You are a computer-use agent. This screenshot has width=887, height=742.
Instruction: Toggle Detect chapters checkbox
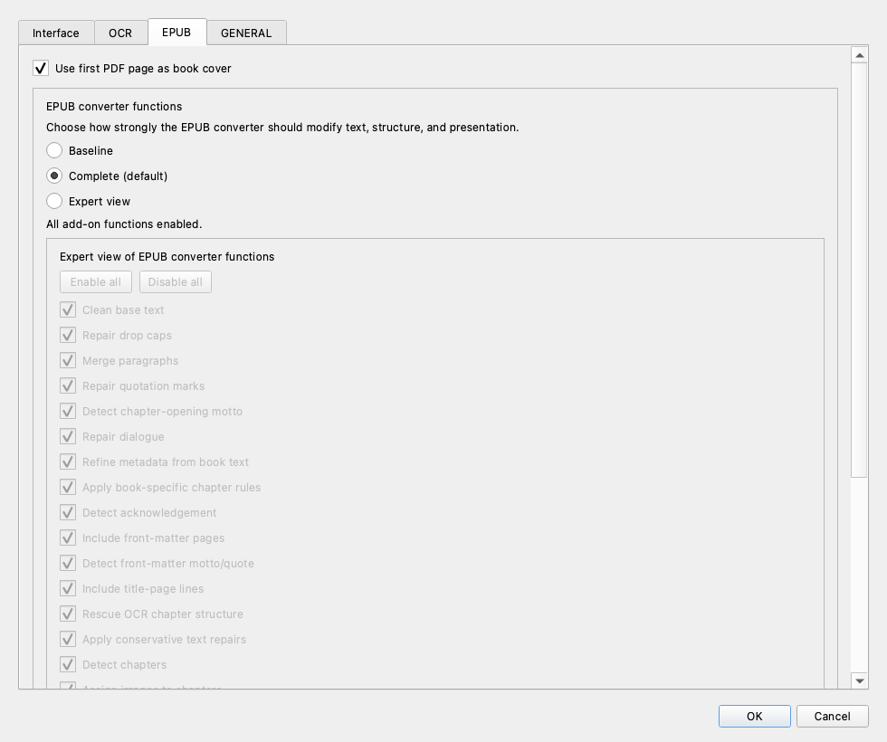68,664
